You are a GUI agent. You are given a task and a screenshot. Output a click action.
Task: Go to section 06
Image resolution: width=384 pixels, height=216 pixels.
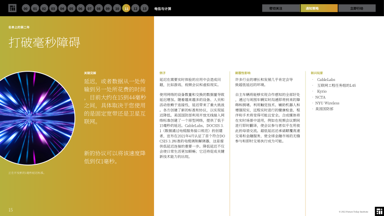[x=81, y=8]
